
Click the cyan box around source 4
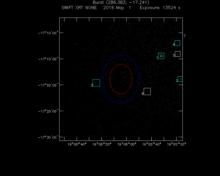[177, 43]
